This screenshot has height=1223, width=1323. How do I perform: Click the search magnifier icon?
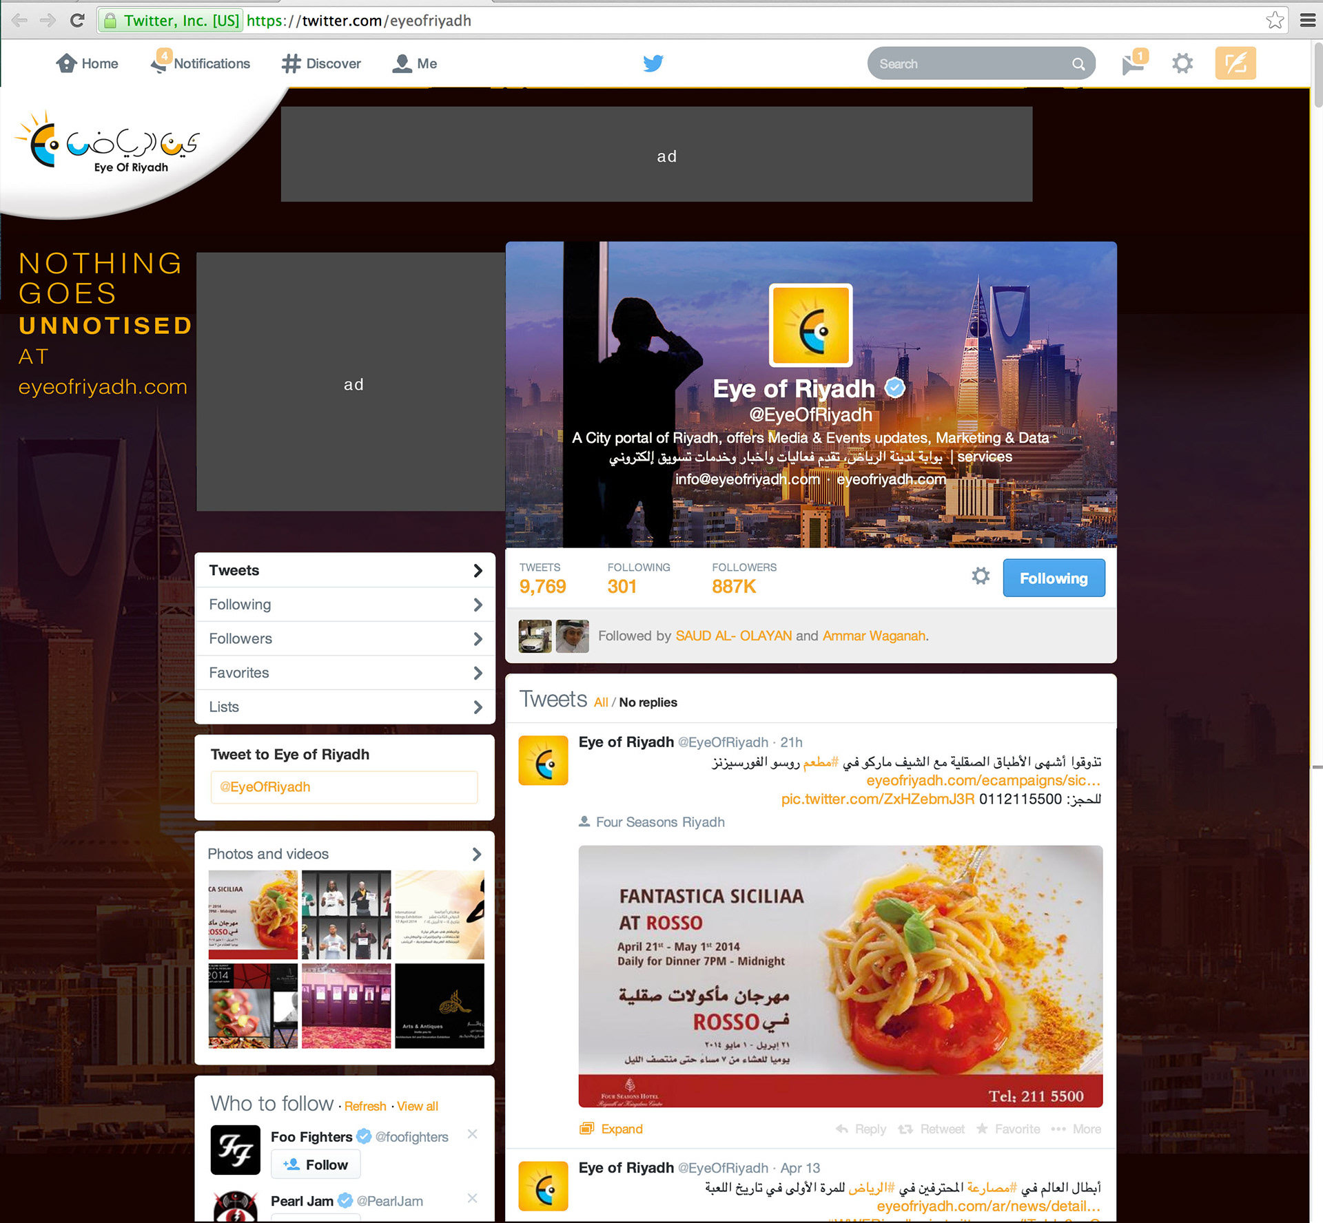click(x=1078, y=64)
